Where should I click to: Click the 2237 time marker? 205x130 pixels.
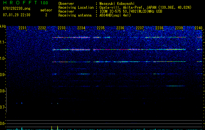pyautogui.click(x=140, y=28)
